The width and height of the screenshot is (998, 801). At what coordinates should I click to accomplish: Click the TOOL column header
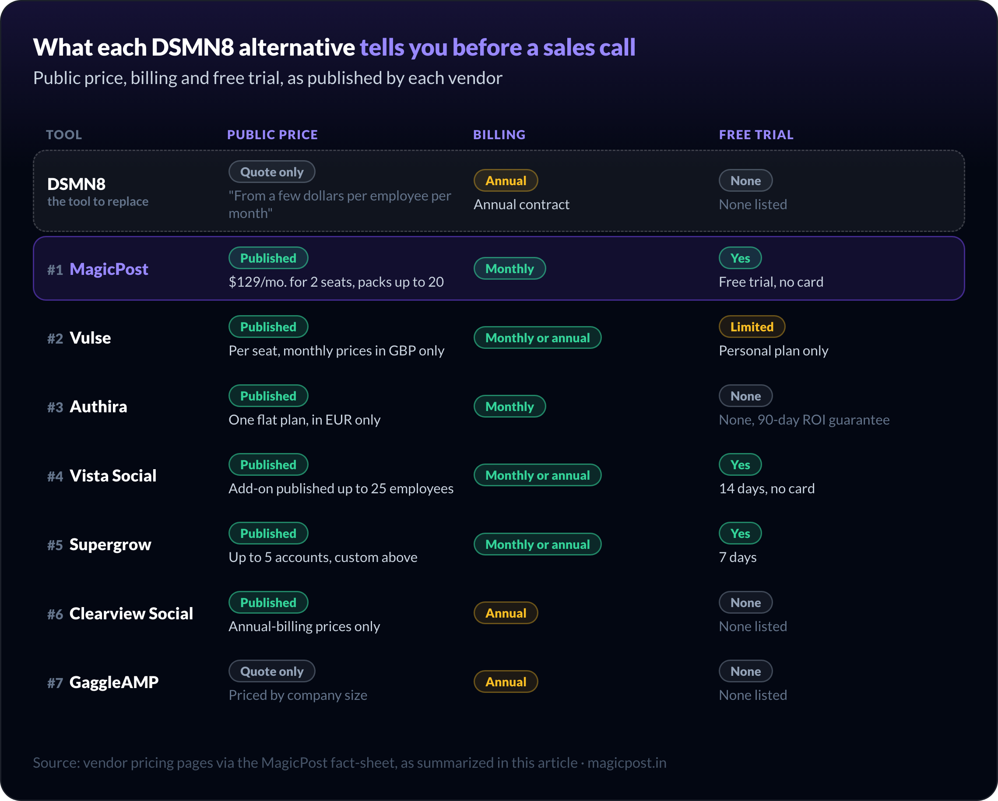64,135
